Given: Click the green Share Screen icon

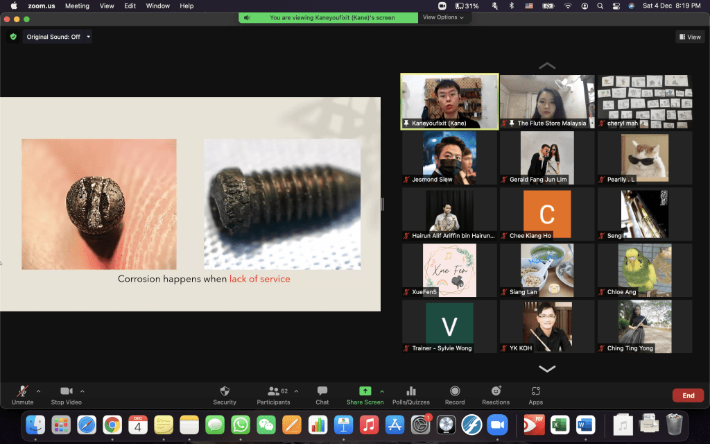Looking at the screenshot, I should click(365, 391).
